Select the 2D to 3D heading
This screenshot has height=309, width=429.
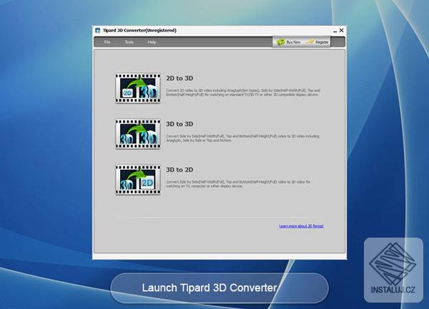pyautogui.click(x=179, y=78)
